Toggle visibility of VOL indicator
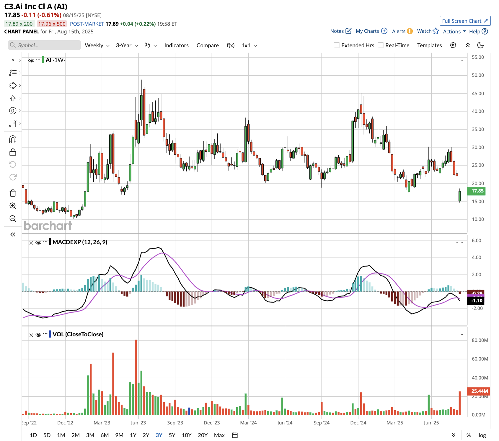This screenshot has width=499, height=441. pos(38,335)
